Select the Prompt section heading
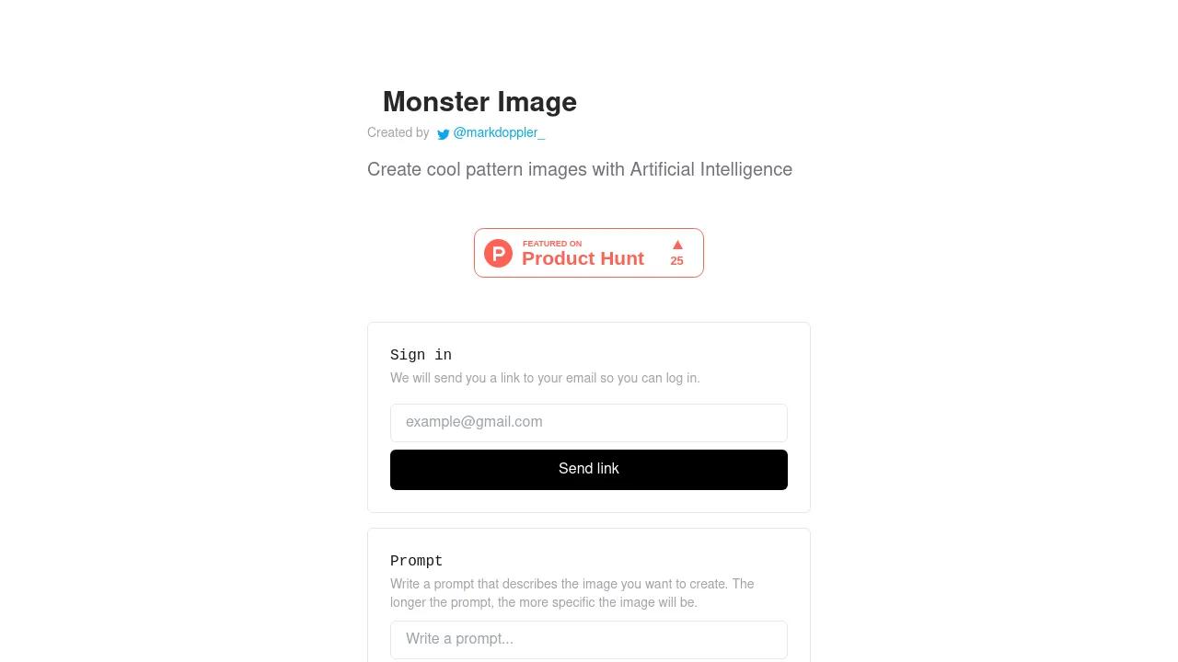The image size is (1178, 662). pyautogui.click(x=417, y=561)
